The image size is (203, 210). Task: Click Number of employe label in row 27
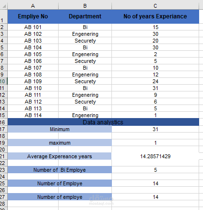pyautogui.click(x=60, y=197)
